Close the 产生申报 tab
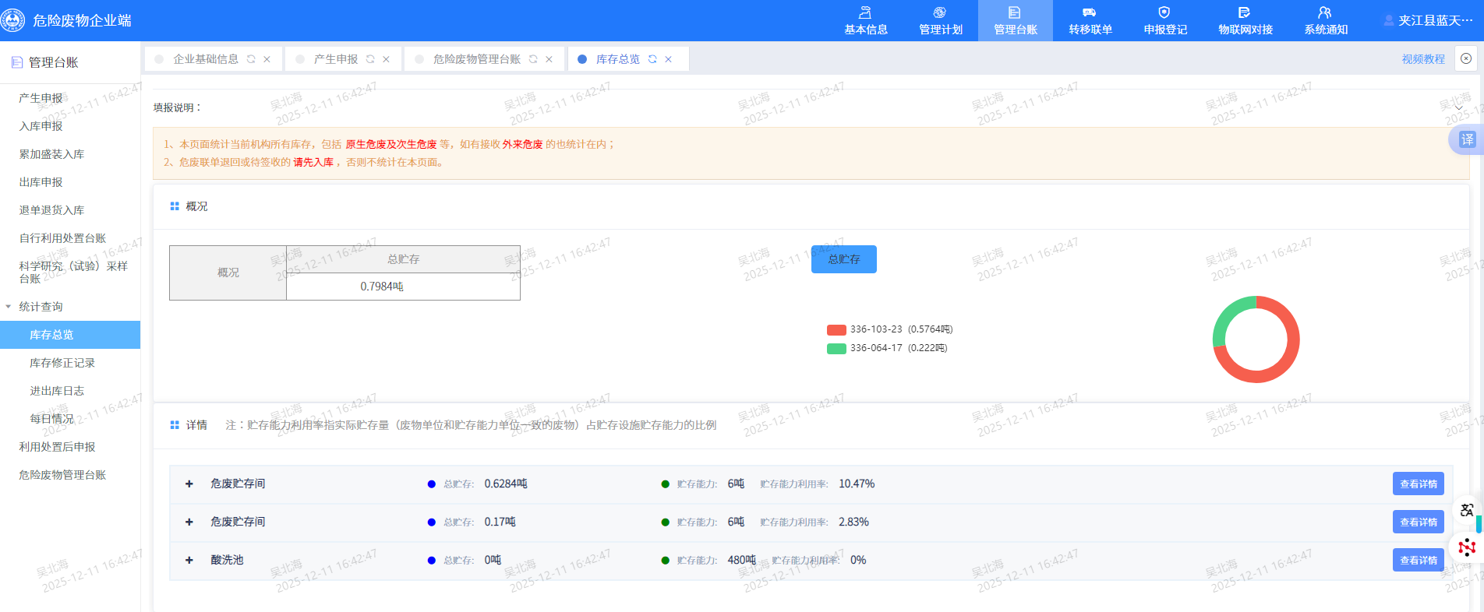The height and width of the screenshot is (612, 1484). 386,59
